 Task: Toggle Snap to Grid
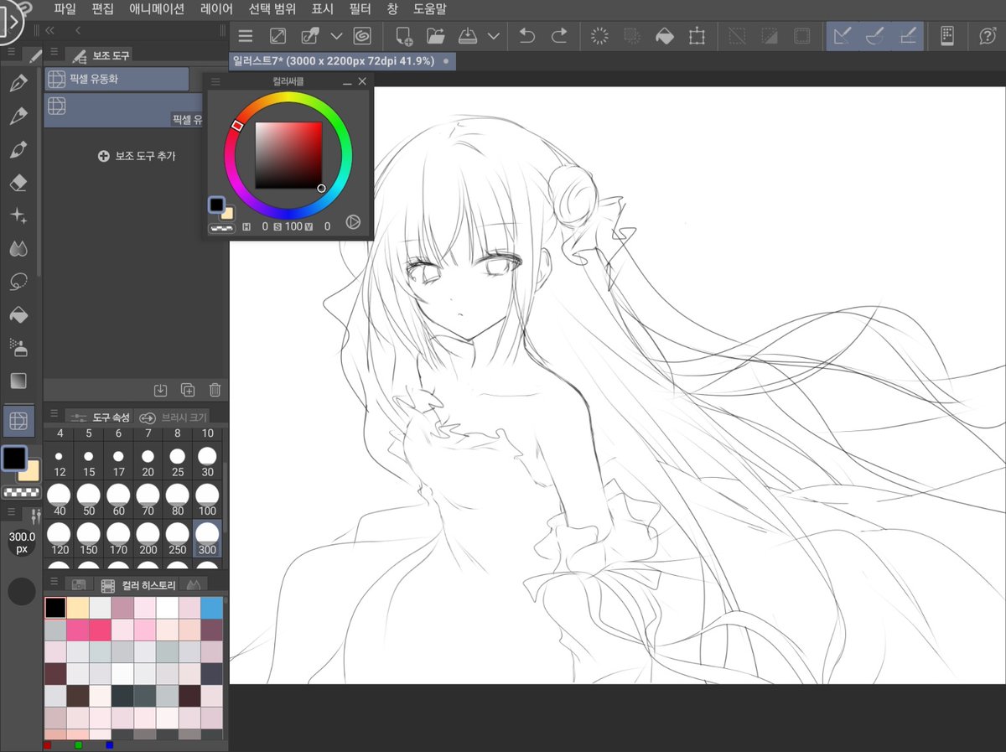click(x=907, y=36)
